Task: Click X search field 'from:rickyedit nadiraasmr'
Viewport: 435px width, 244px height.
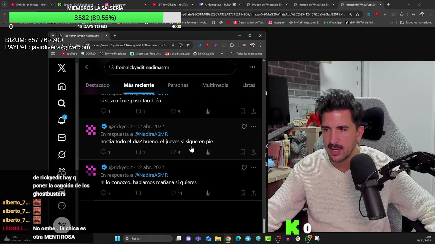Action: 170,67
